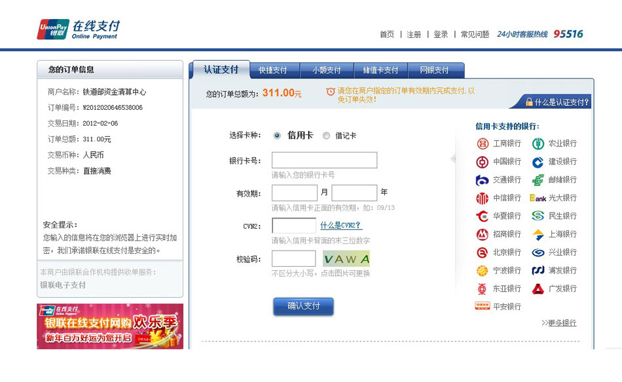Open the 什么是CVN2? help link
Viewport: 622px width, 382px height.
pyautogui.click(x=340, y=226)
